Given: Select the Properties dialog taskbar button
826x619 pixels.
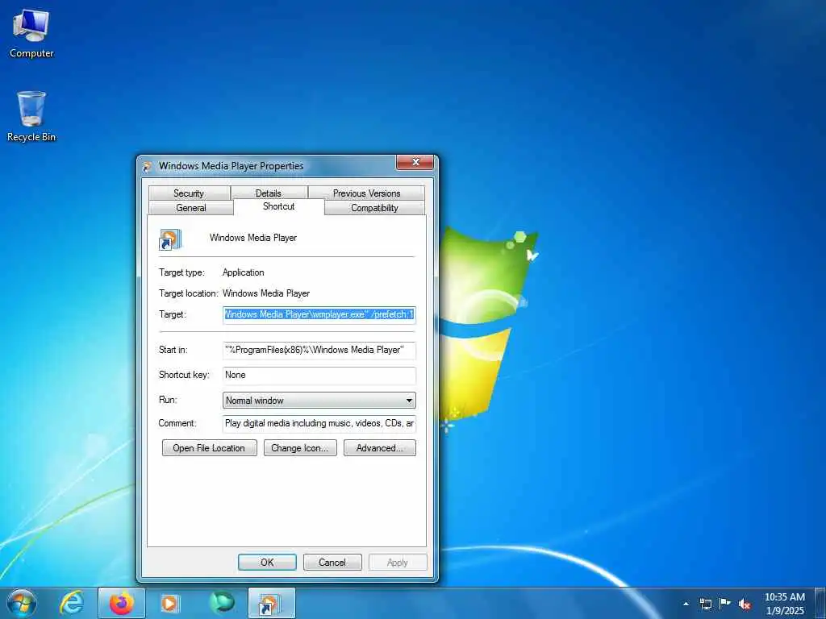Looking at the screenshot, I should click(x=271, y=603).
